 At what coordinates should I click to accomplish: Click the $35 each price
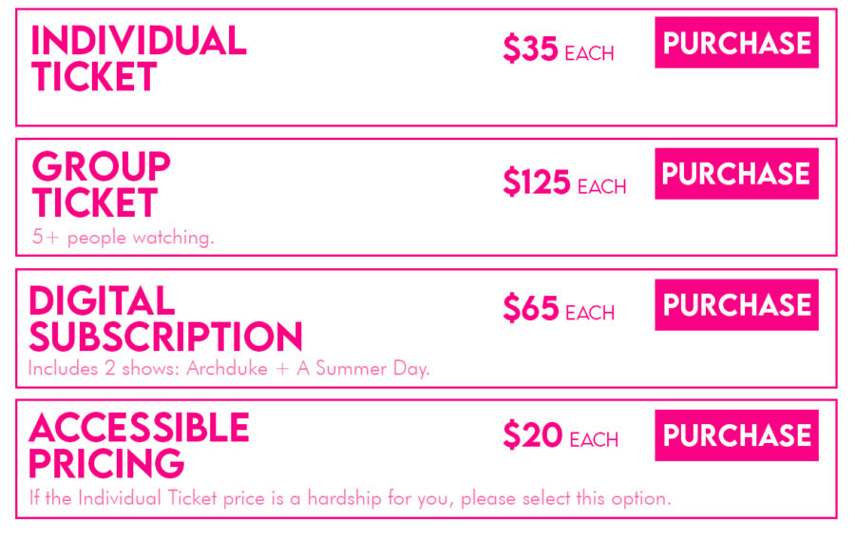(x=559, y=48)
